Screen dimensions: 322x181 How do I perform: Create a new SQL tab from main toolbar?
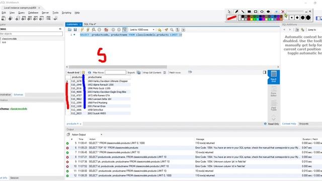click(x=4, y=18)
